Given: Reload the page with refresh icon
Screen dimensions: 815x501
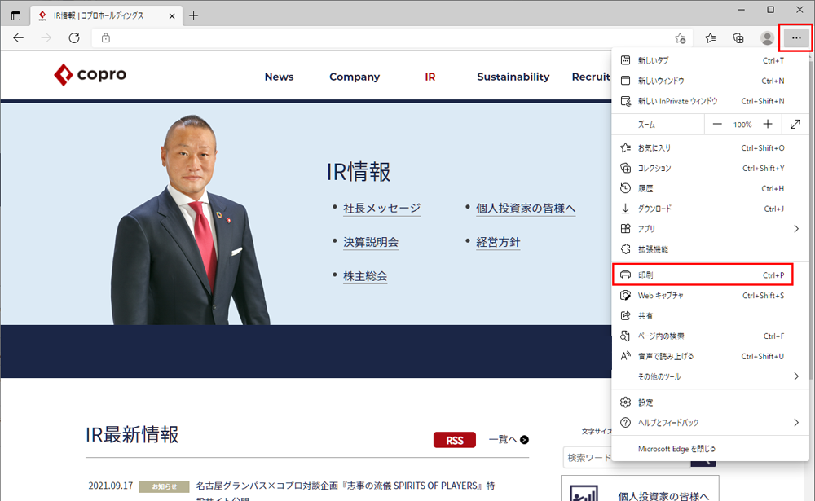Looking at the screenshot, I should point(74,38).
